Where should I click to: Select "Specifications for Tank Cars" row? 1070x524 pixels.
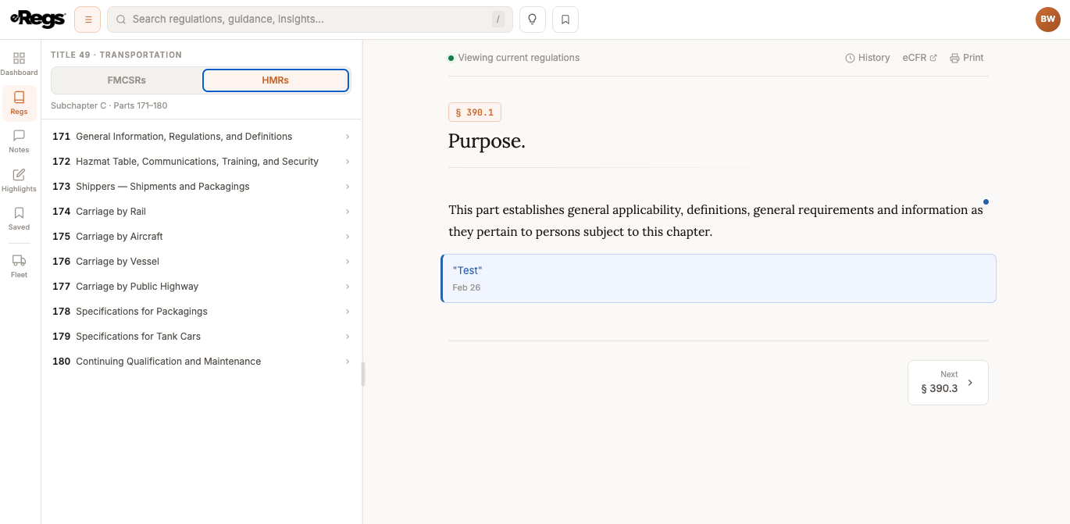(202, 337)
